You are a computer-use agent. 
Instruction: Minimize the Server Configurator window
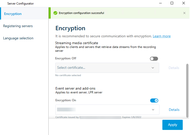point(160,3)
